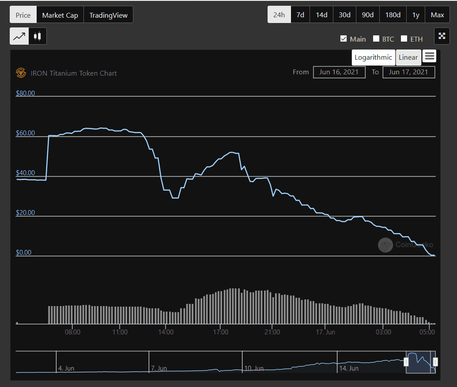Choose the 1y time range
457x387 pixels.
(x=415, y=15)
